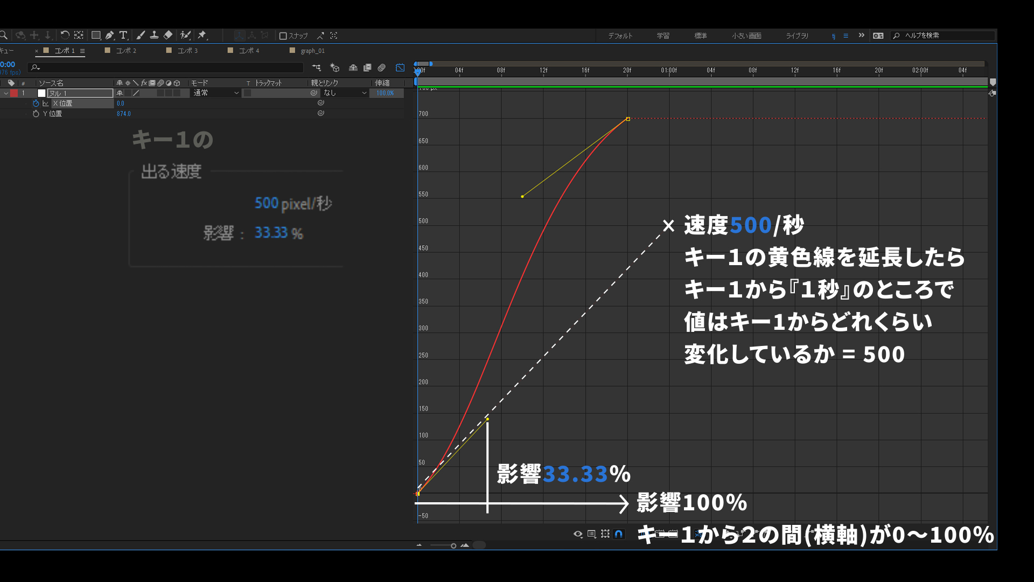Open the composition mini-flowchart

tap(316, 68)
